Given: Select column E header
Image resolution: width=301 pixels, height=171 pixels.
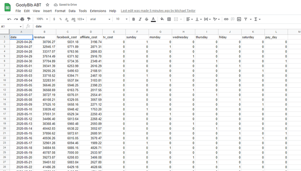Looking at the screenshot, I should (x=114, y=32).
